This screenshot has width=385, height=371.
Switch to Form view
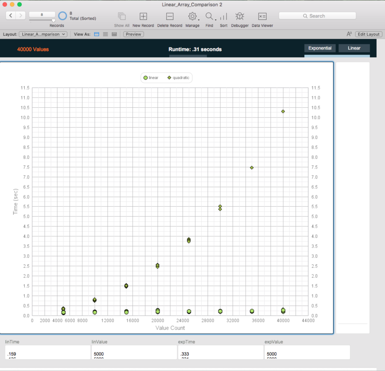point(97,34)
